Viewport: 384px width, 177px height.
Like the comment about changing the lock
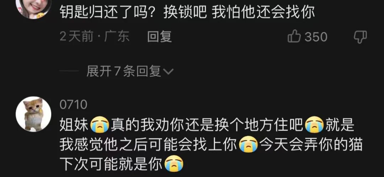[x=294, y=37]
